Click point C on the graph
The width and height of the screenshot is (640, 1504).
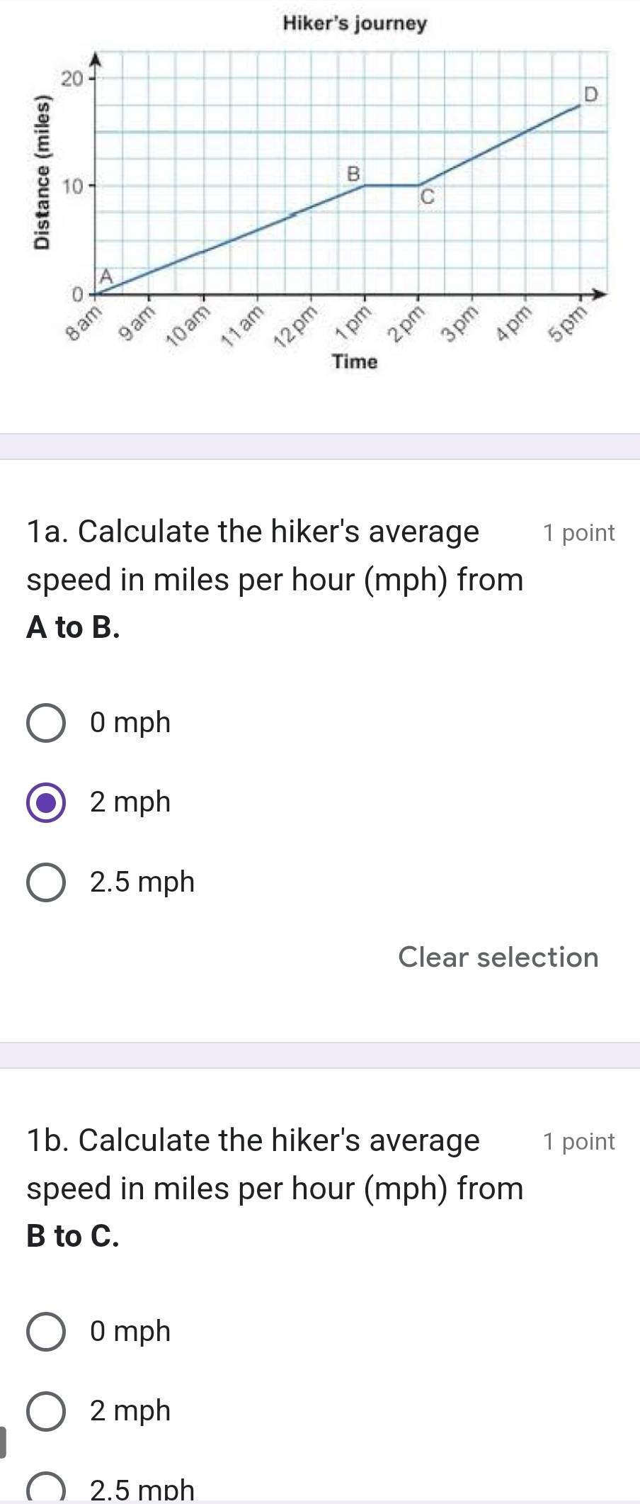pyautogui.click(x=428, y=195)
